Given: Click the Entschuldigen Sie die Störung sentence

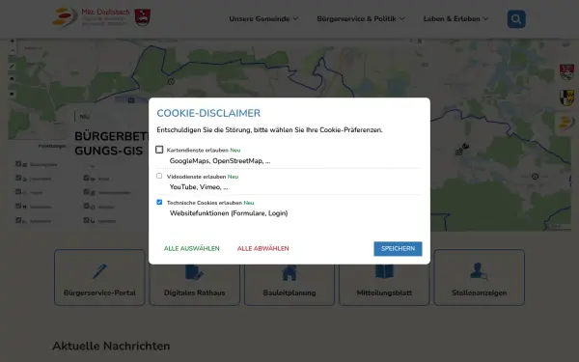Looking at the screenshot, I should (269, 130).
